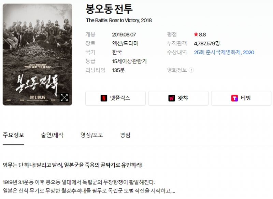Viewport: 273px width, 199px height.
Task: Click the Watcha logo icon
Action: [172, 98]
